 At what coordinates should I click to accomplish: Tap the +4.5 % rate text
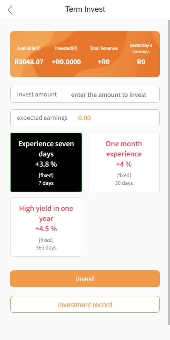(x=46, y=229)
